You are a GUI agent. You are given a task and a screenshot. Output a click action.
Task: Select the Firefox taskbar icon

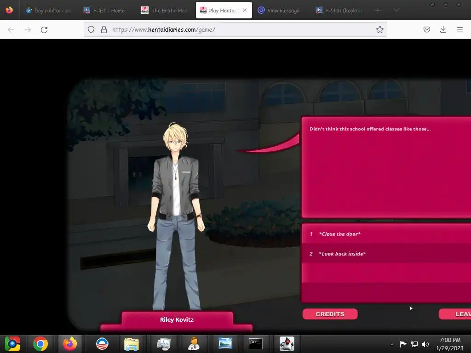click(x=70, y=344)
